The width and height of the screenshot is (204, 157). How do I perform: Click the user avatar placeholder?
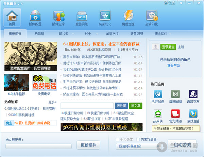point(155,47)
